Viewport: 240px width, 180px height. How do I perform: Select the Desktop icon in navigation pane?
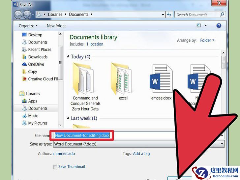pyautogui.click(x=24, y=35)
